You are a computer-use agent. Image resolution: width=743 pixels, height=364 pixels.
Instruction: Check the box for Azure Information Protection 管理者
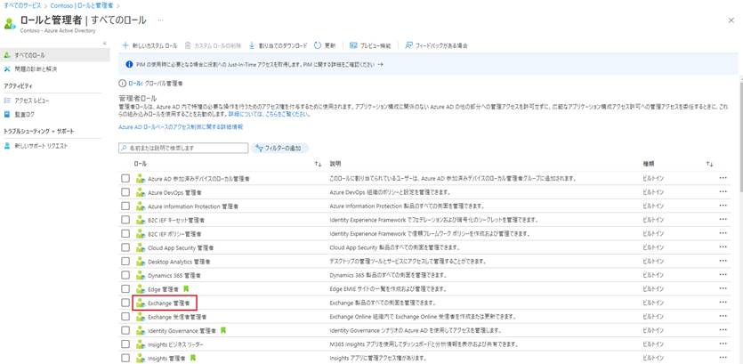click(125, 206)
